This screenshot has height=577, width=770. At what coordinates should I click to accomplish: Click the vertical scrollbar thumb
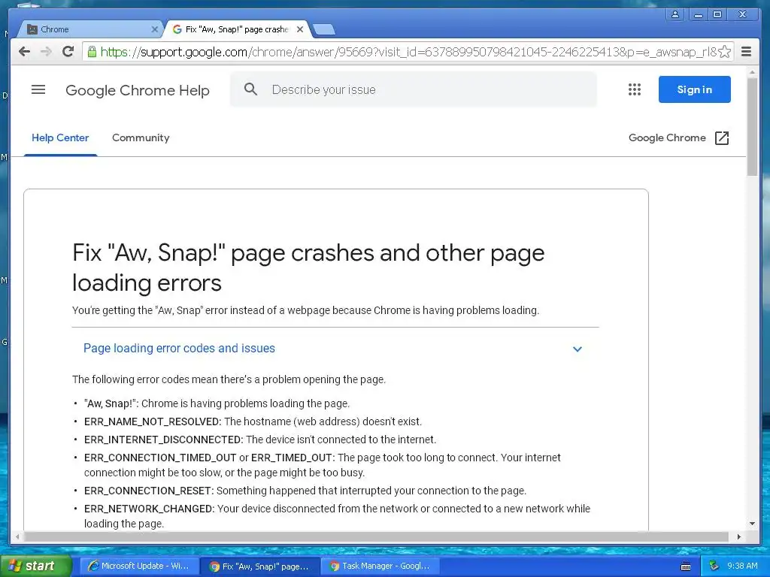(752, 126)
